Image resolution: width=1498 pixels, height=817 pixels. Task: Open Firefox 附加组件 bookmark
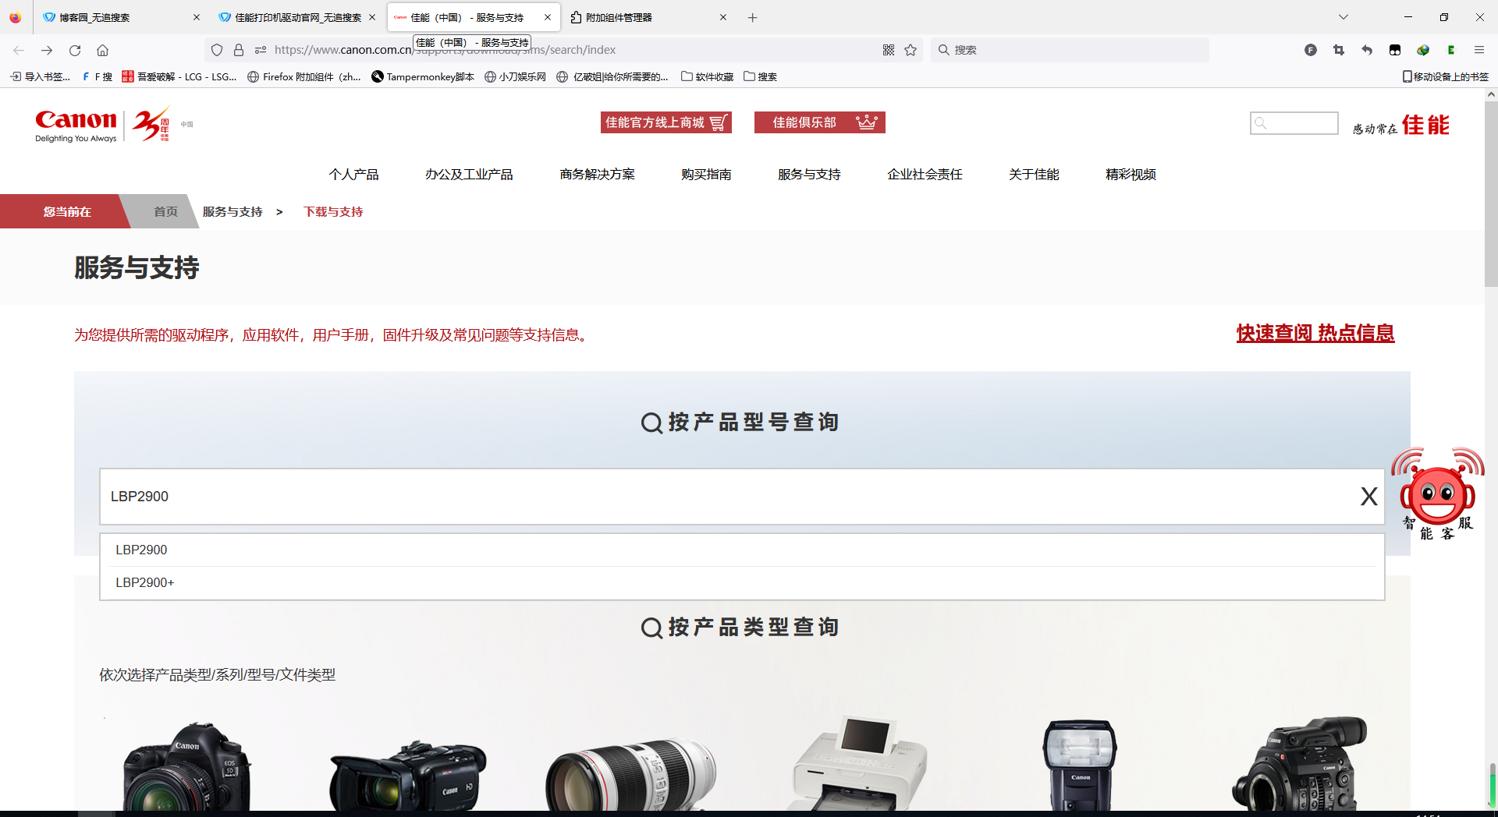point(304,76)
